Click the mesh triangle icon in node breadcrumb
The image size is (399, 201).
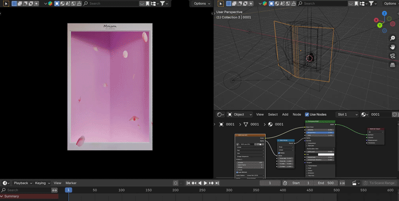point(246,124)
